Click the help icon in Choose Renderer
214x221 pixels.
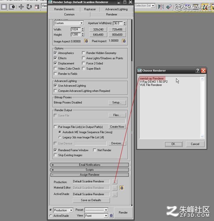point(198,70)
